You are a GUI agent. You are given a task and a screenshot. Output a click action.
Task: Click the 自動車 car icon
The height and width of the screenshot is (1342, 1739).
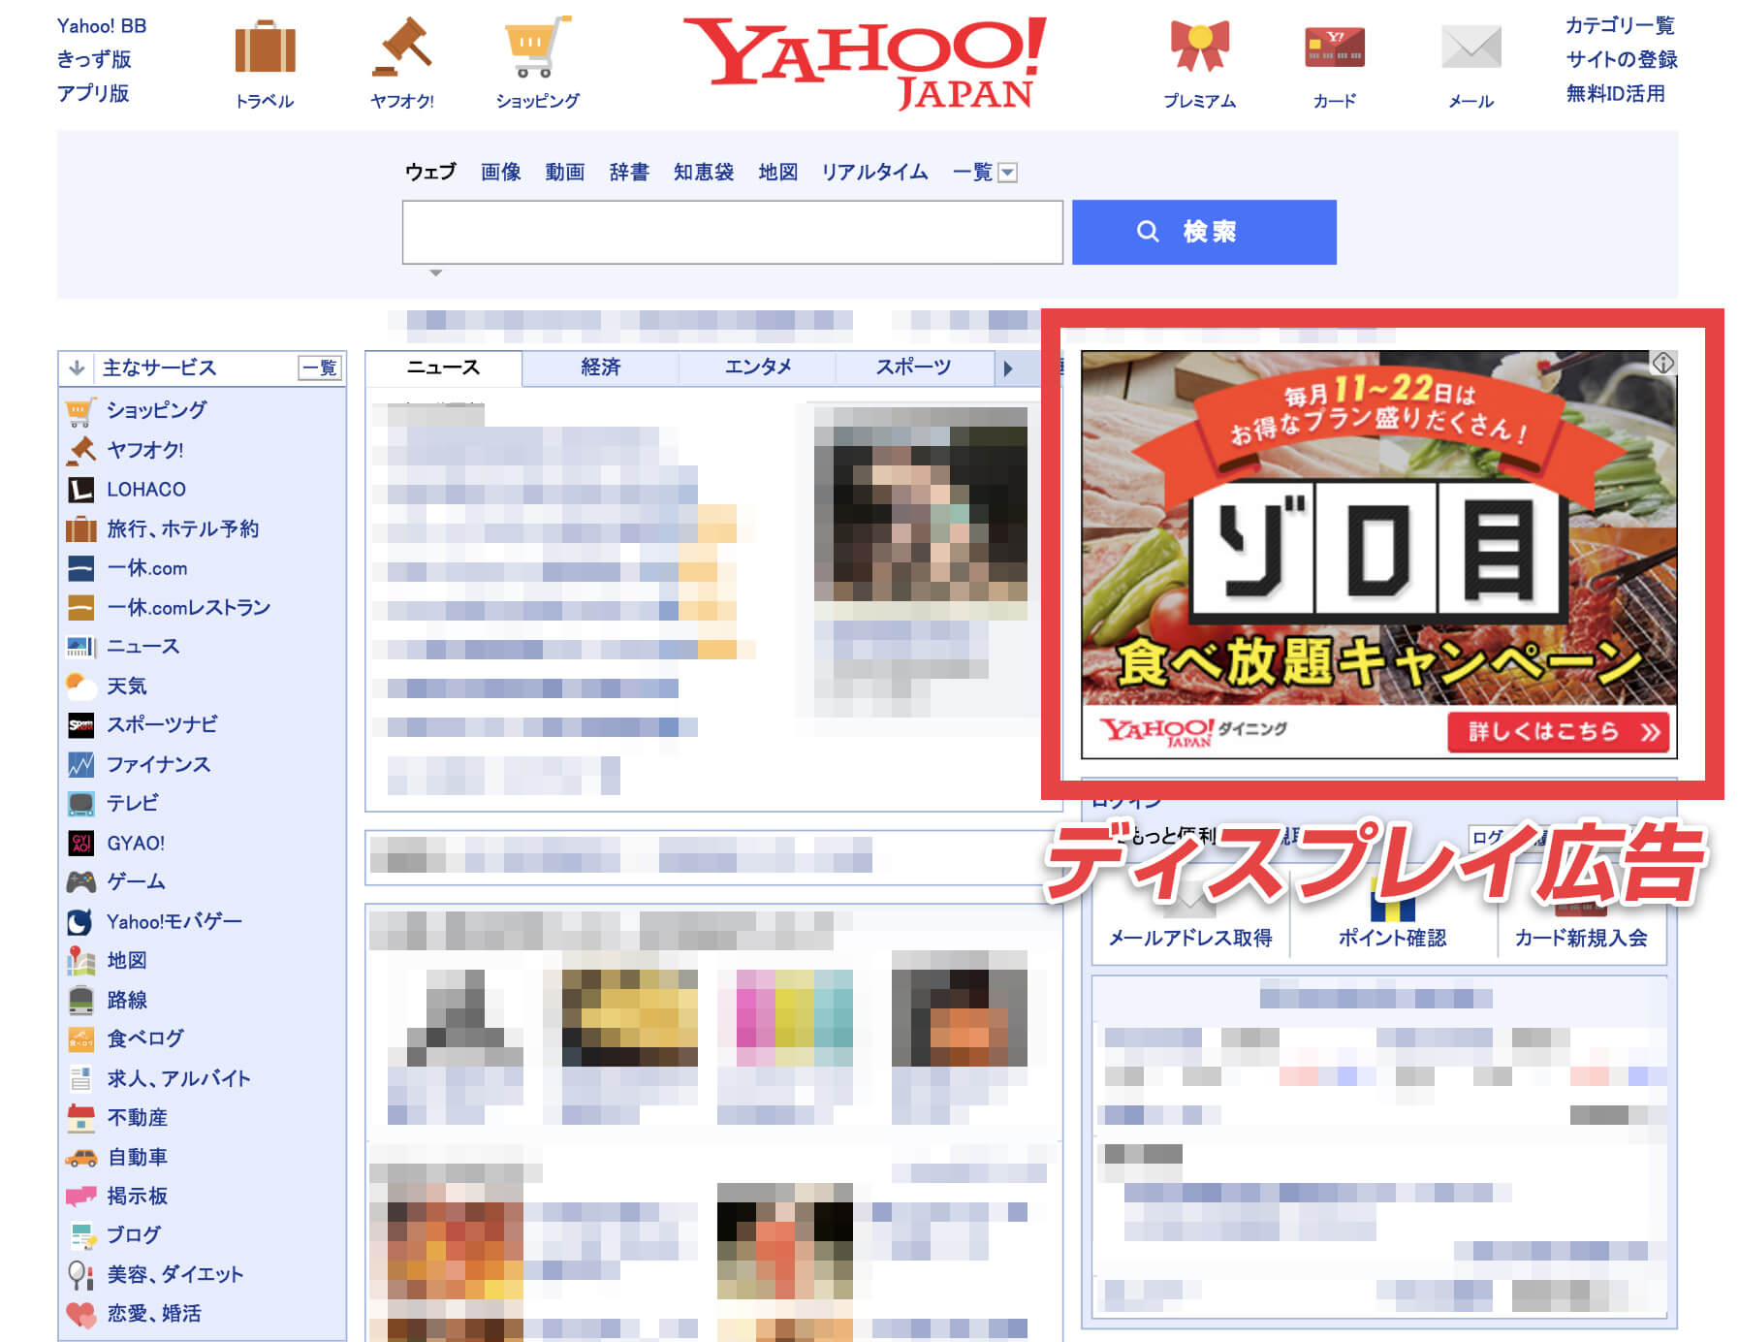(80, 1157)
